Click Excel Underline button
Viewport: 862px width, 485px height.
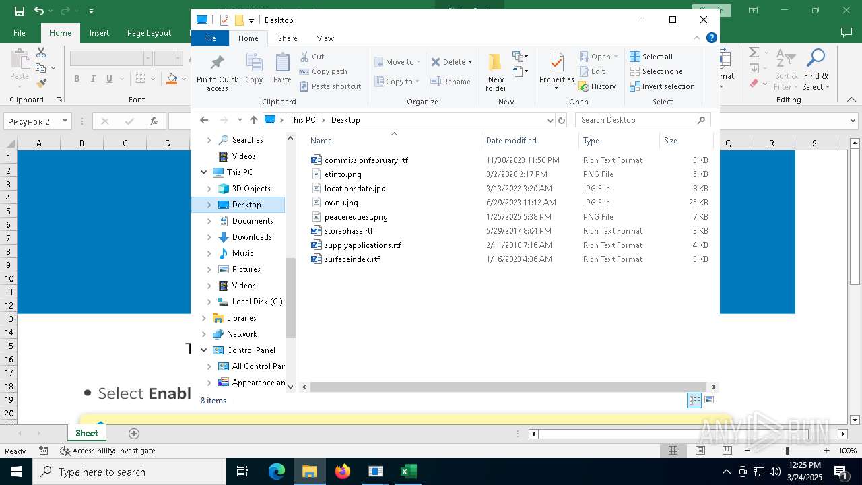109,79
